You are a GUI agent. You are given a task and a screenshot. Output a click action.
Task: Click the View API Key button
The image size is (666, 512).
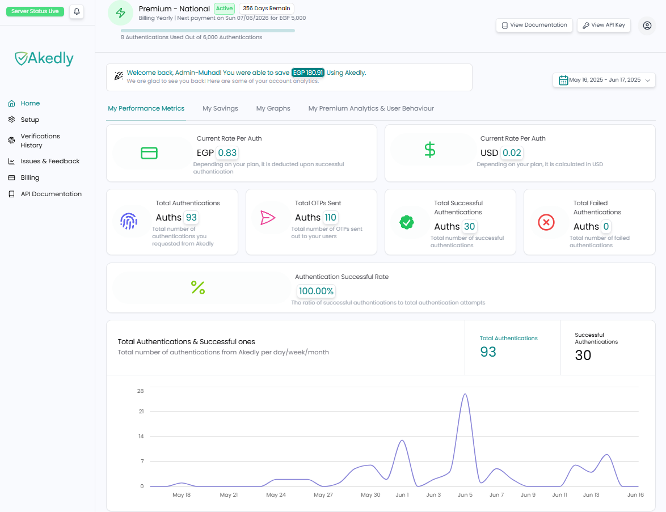point(604,26)
